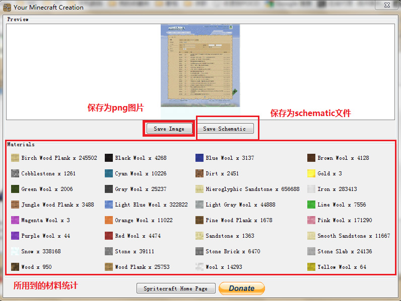Select text 'Brown Wool x 4128'
This screenshot has height=301, width=401.
(343, 158)
